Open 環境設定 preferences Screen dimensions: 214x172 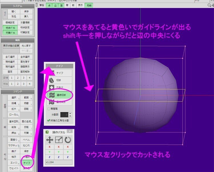(x=10, y=23)
